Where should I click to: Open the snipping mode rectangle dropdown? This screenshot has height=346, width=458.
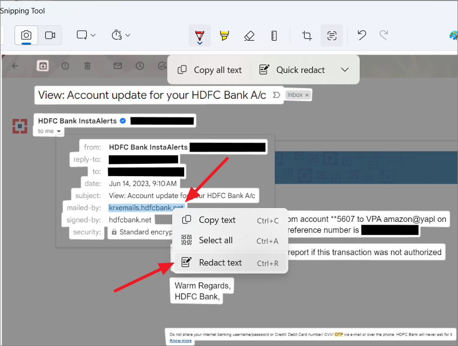86,35
